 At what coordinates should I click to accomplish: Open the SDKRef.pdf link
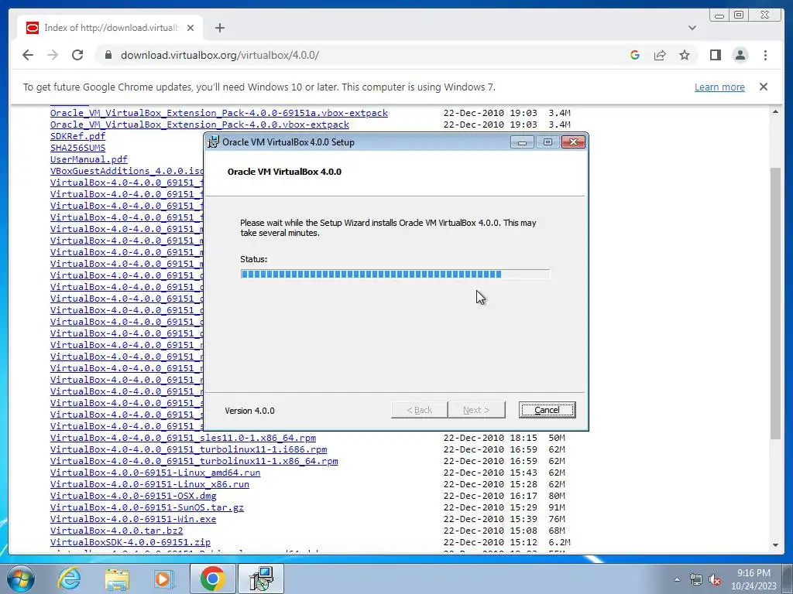[x=78, y=136]
